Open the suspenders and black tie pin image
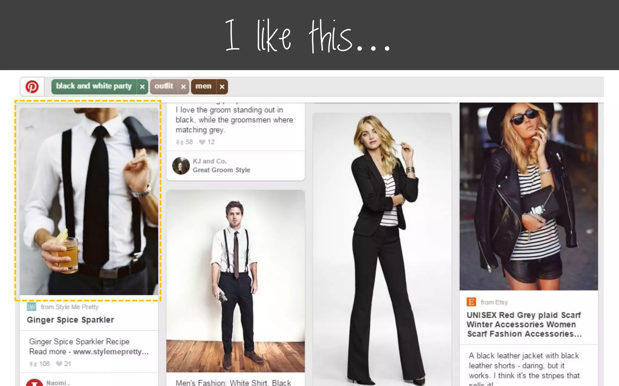 (89, 201)
